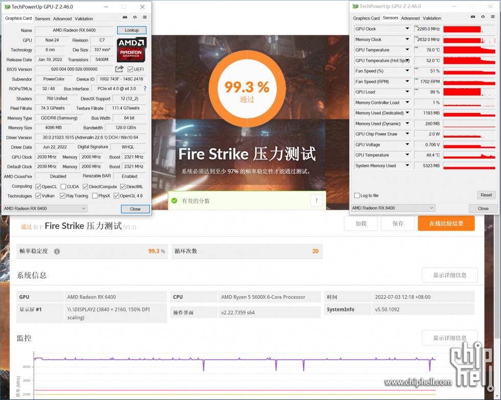This screenshot has height=400, width=501.
Task: Click 显示详细信息 in the 监控 section
Action: click(x=449, y=338)
